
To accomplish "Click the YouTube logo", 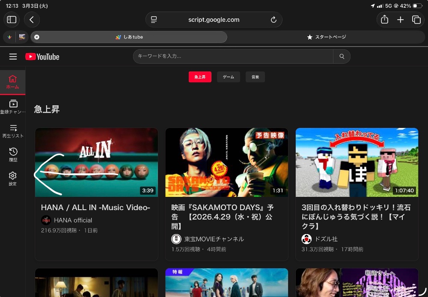I will pos(42,56).
